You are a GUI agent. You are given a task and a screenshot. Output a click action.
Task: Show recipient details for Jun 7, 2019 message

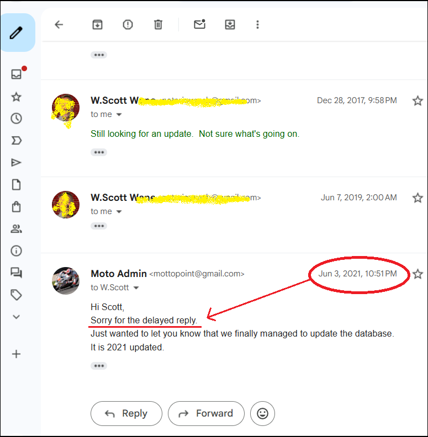click(119, 211)
